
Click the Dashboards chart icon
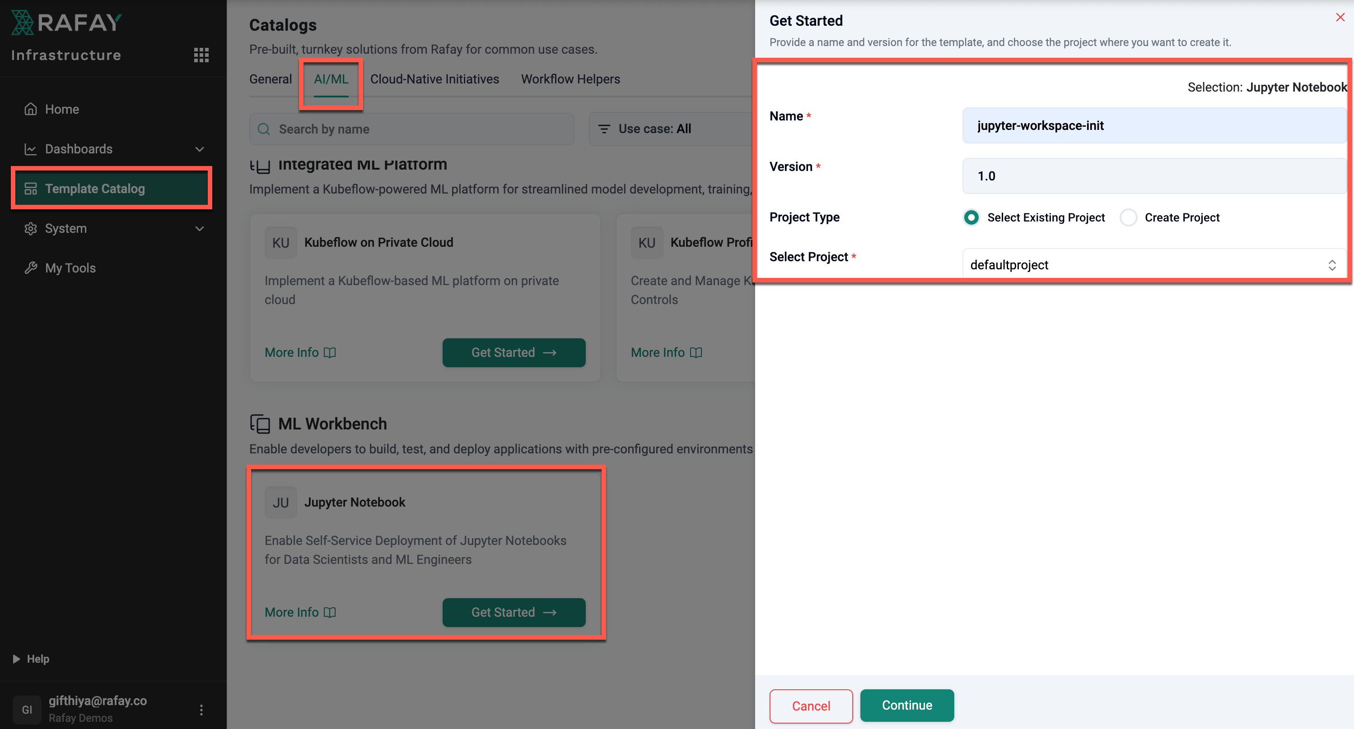(31, 149)
